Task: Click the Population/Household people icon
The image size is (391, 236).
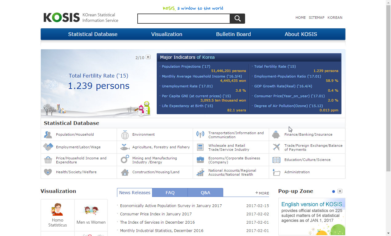Action: [48, 134]
